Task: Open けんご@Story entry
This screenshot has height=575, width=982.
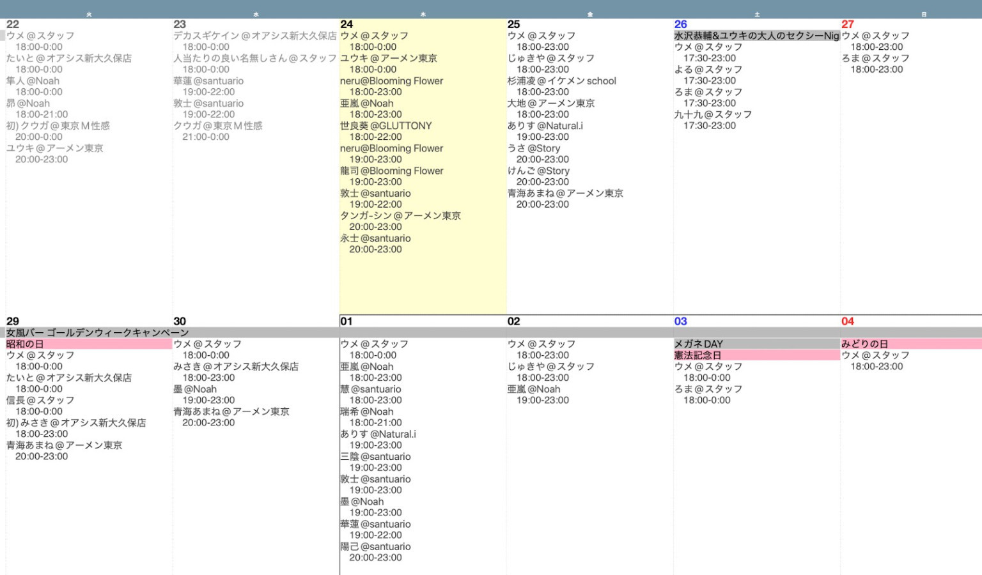Action: 538,171
